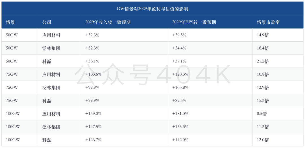
Task: Select the 14.9倍 valuation cell
Action: [x=263, y=35]
